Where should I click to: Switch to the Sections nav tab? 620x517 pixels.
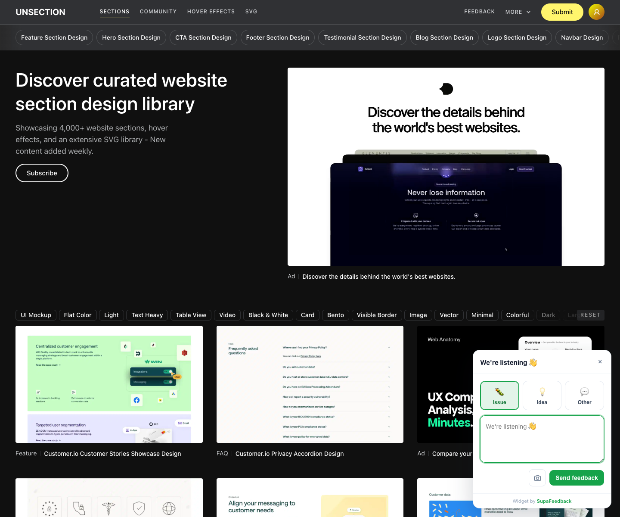tap(115, 12)
